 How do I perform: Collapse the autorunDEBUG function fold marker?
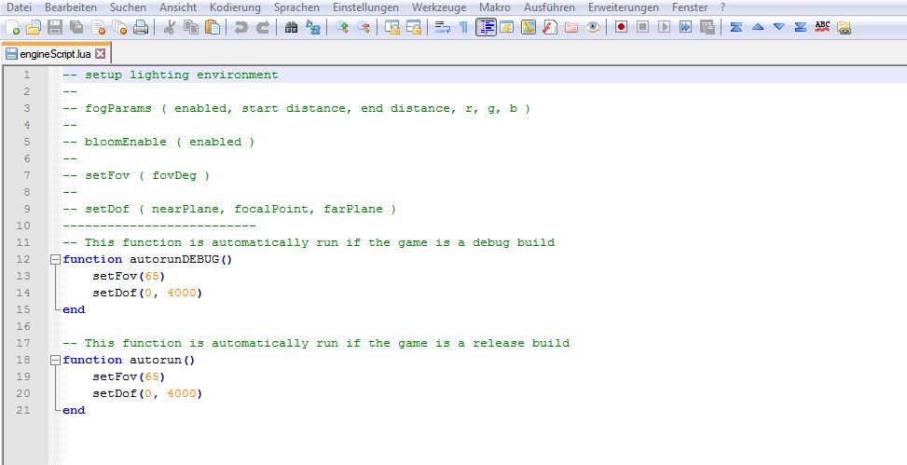pos(55,259)
